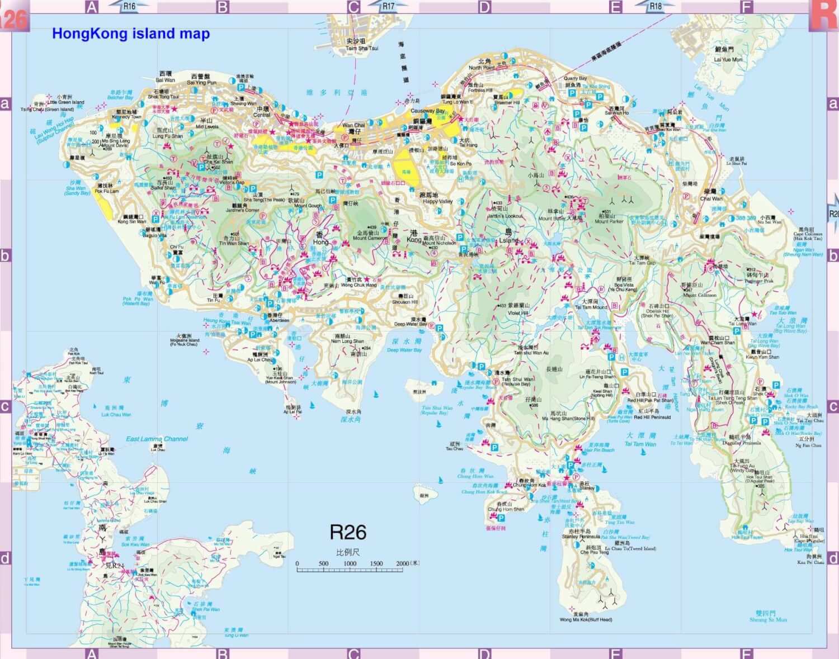Click the HongKong island map title
Viewport: 839px width, 659px height.
click(131, 34)
